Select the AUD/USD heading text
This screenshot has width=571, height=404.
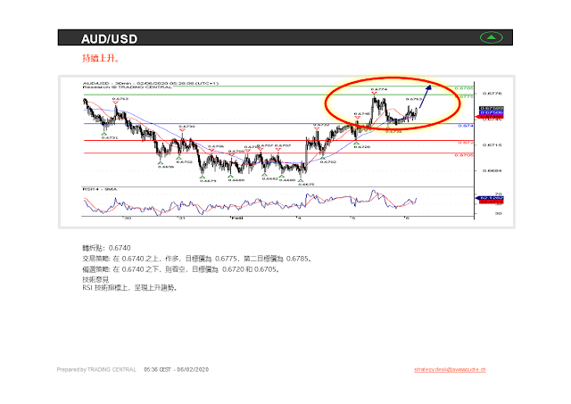coord(109,39)
